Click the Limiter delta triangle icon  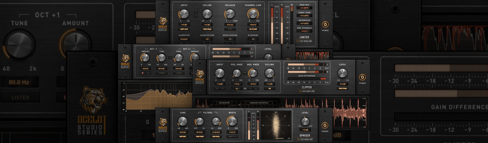tap(196, 16)
